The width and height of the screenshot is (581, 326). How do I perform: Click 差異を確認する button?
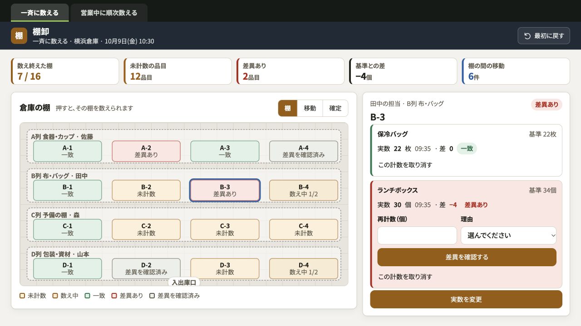click(467, 257)
